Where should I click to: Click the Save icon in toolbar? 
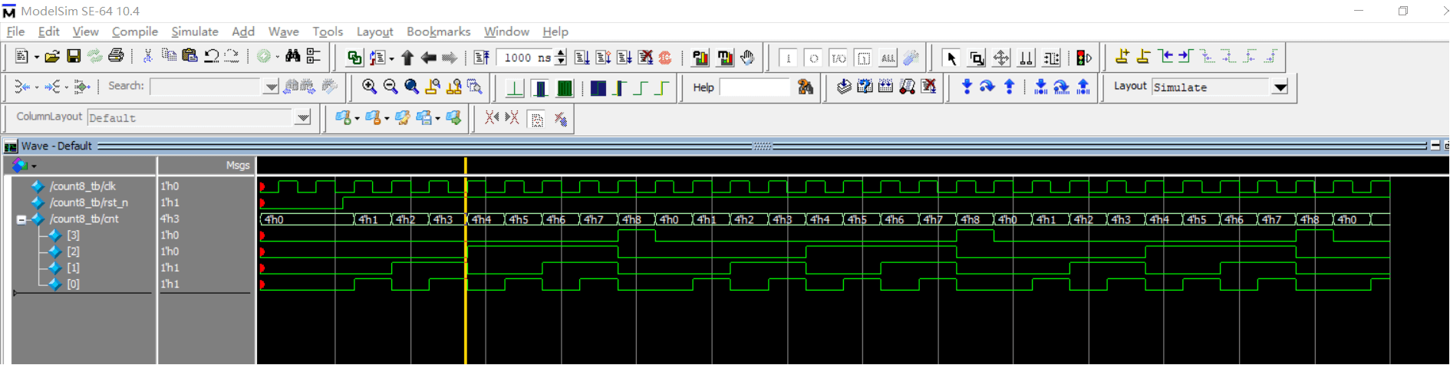74,56
